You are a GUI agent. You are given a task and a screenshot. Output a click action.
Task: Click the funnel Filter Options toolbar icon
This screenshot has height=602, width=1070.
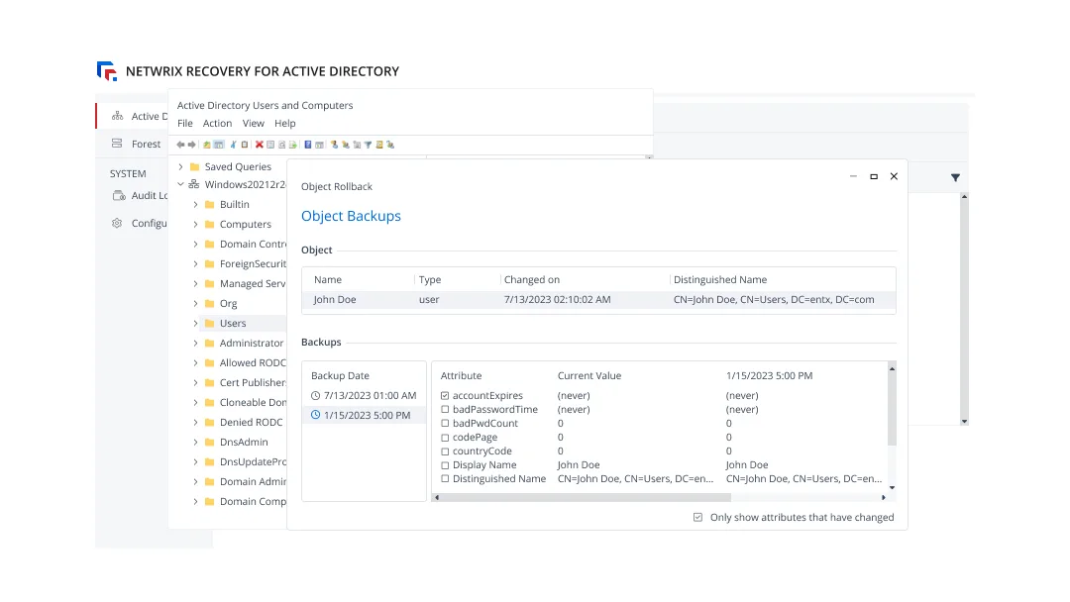click(x=368, y=145)
